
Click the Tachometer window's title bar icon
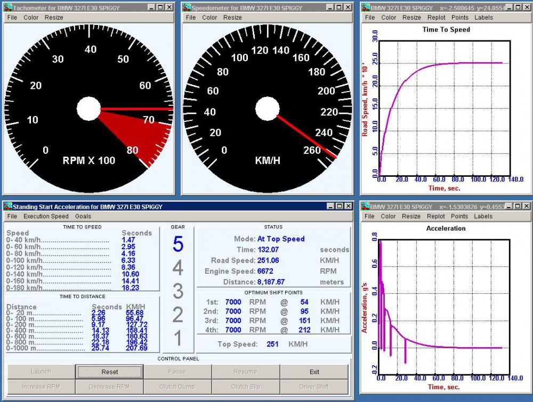tap(8, 7)
